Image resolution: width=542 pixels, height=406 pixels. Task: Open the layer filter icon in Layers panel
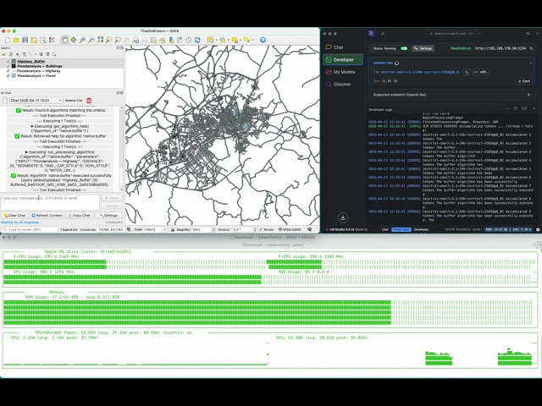25,54
